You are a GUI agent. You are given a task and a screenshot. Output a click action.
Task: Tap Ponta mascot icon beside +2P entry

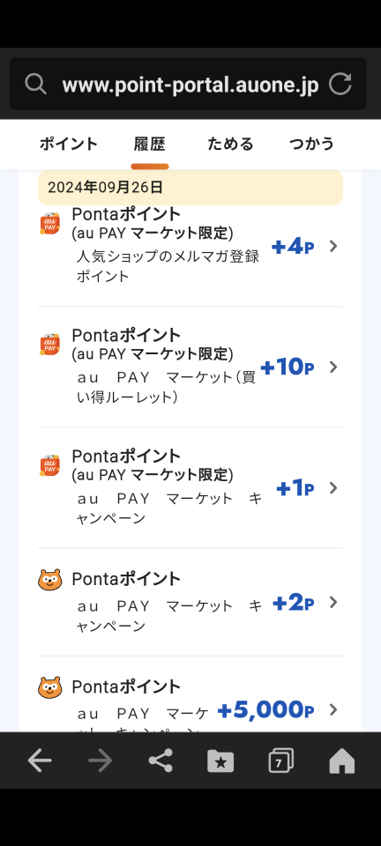tap(50, 580)
